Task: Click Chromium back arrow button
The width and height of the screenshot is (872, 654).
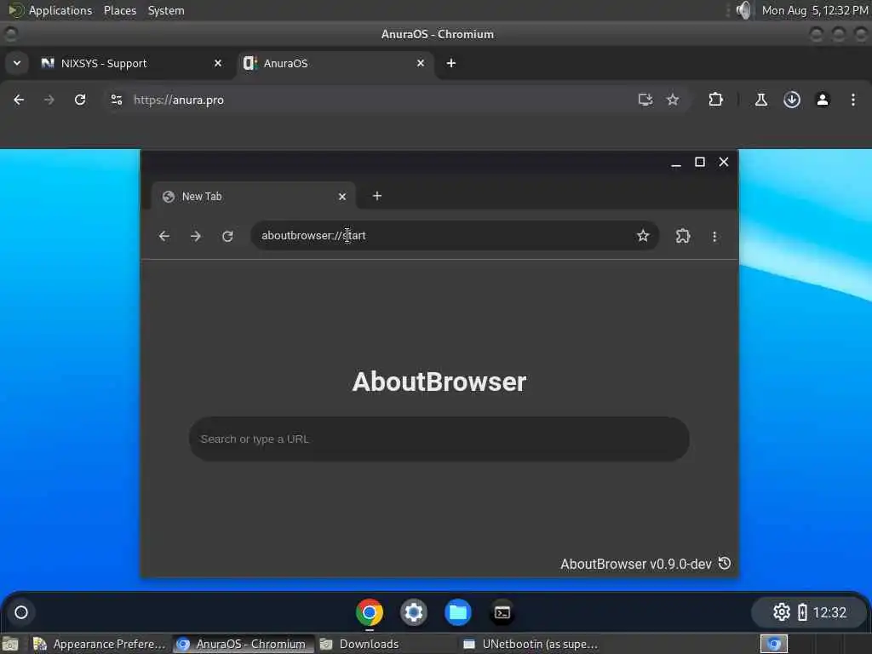Action: [x=19, y=100]
